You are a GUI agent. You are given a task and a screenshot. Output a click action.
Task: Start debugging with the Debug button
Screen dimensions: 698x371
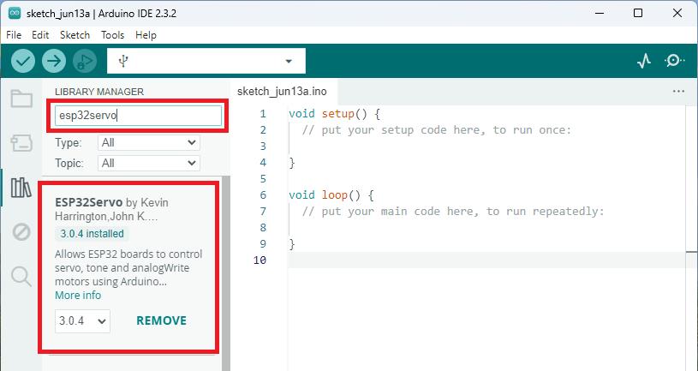point(85,61)
